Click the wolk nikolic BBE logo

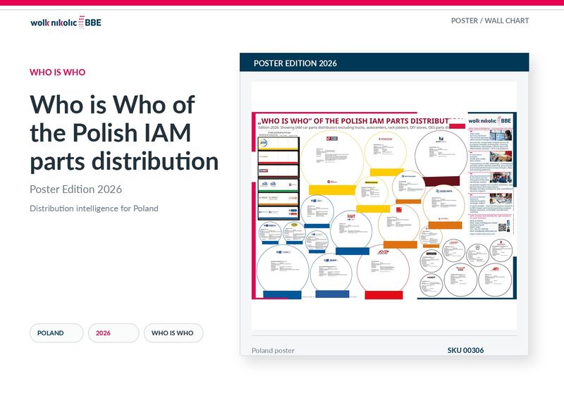(66, 23)
